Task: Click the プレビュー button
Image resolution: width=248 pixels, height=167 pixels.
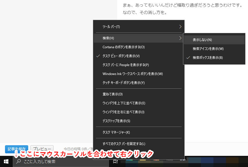Action: (x=42, y=149)
